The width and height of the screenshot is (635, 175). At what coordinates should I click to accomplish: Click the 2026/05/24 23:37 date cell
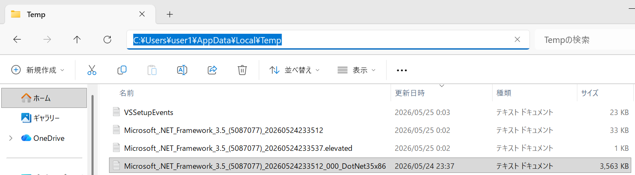point(424,166)
